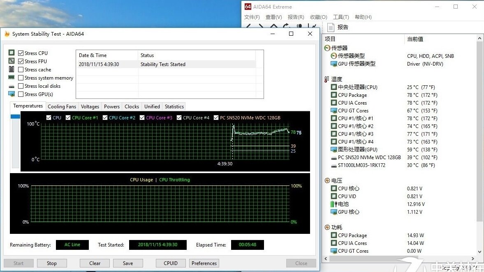The height and width of the screenshot is (272, 484).
Task: Click the GPU 传感器类型 monitor icon
Action: coord(333,64)
